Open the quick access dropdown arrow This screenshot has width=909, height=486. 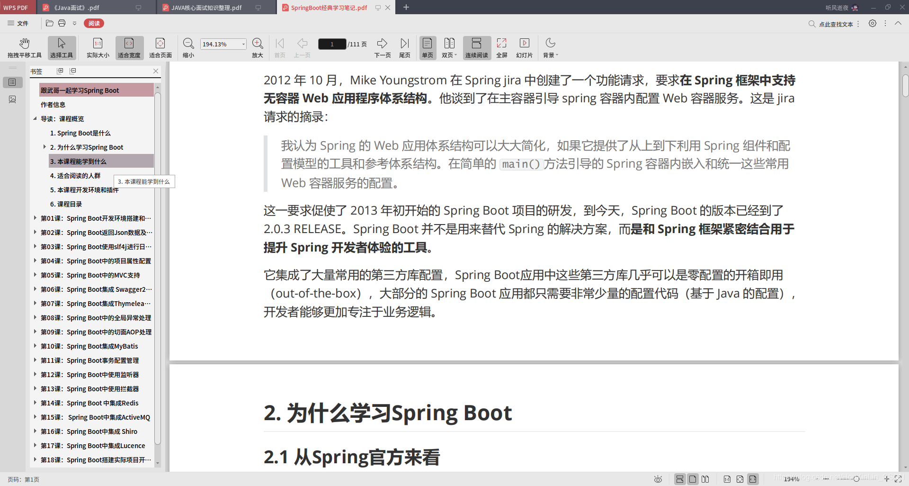tap(74, 23)
